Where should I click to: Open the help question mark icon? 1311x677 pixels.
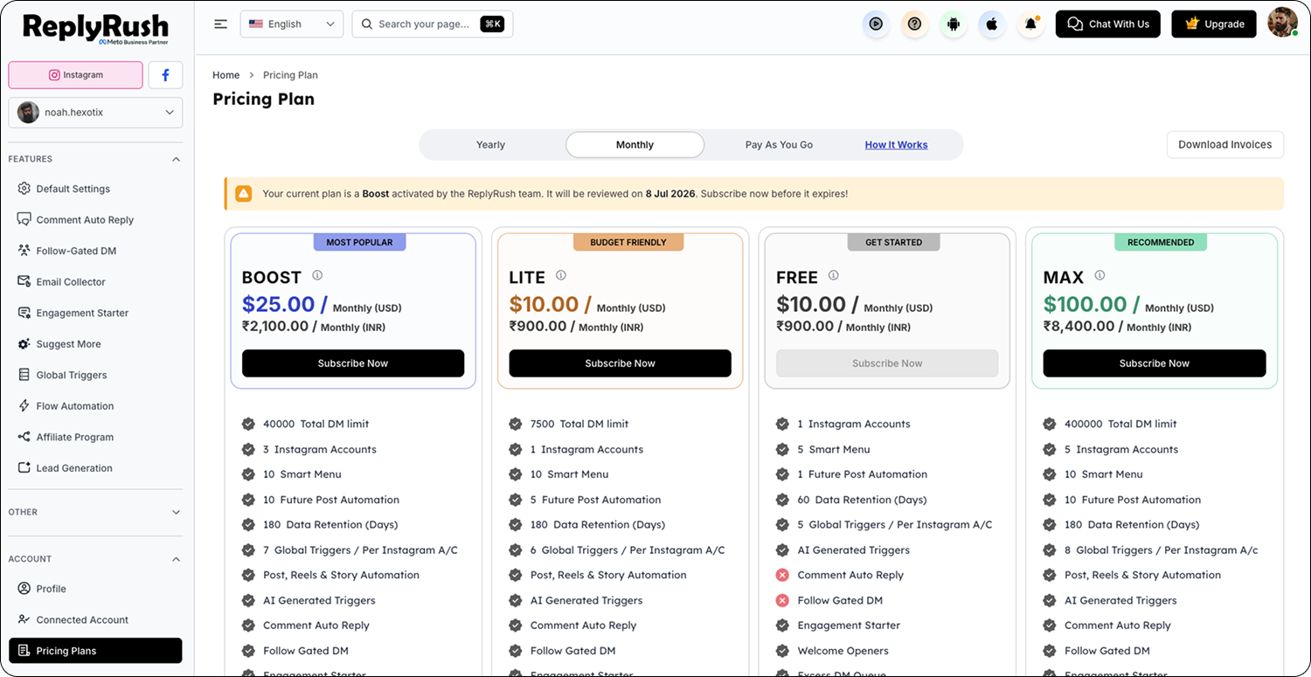click(914, 24)
